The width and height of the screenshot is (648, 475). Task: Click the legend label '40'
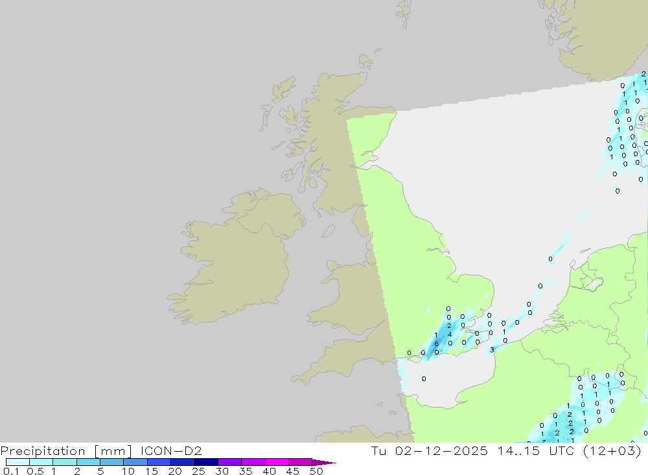point(270,471)
